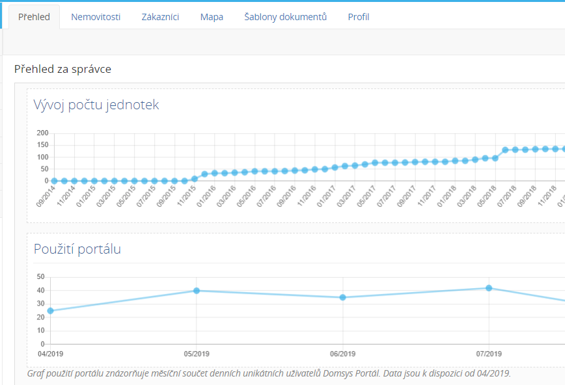Go to the Mapa tab
The image size is (565, 385).
[212, 17]
